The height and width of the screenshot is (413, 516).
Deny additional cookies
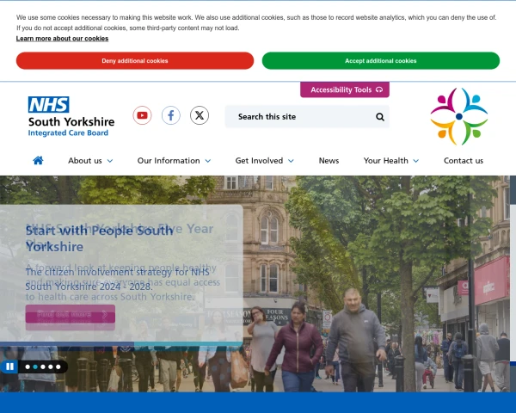point(135,60)
